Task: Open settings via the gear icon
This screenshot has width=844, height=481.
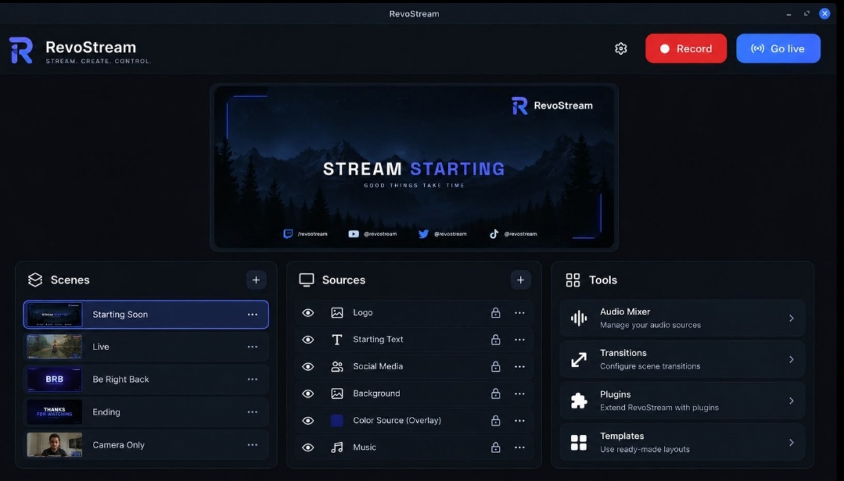Action: click(x=621, y=48)
